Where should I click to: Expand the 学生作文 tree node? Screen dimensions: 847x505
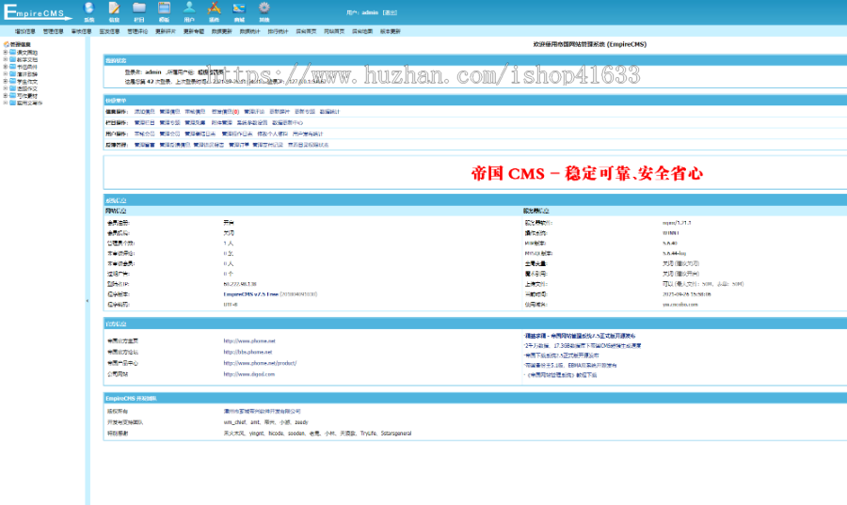[x=6, y=81]
